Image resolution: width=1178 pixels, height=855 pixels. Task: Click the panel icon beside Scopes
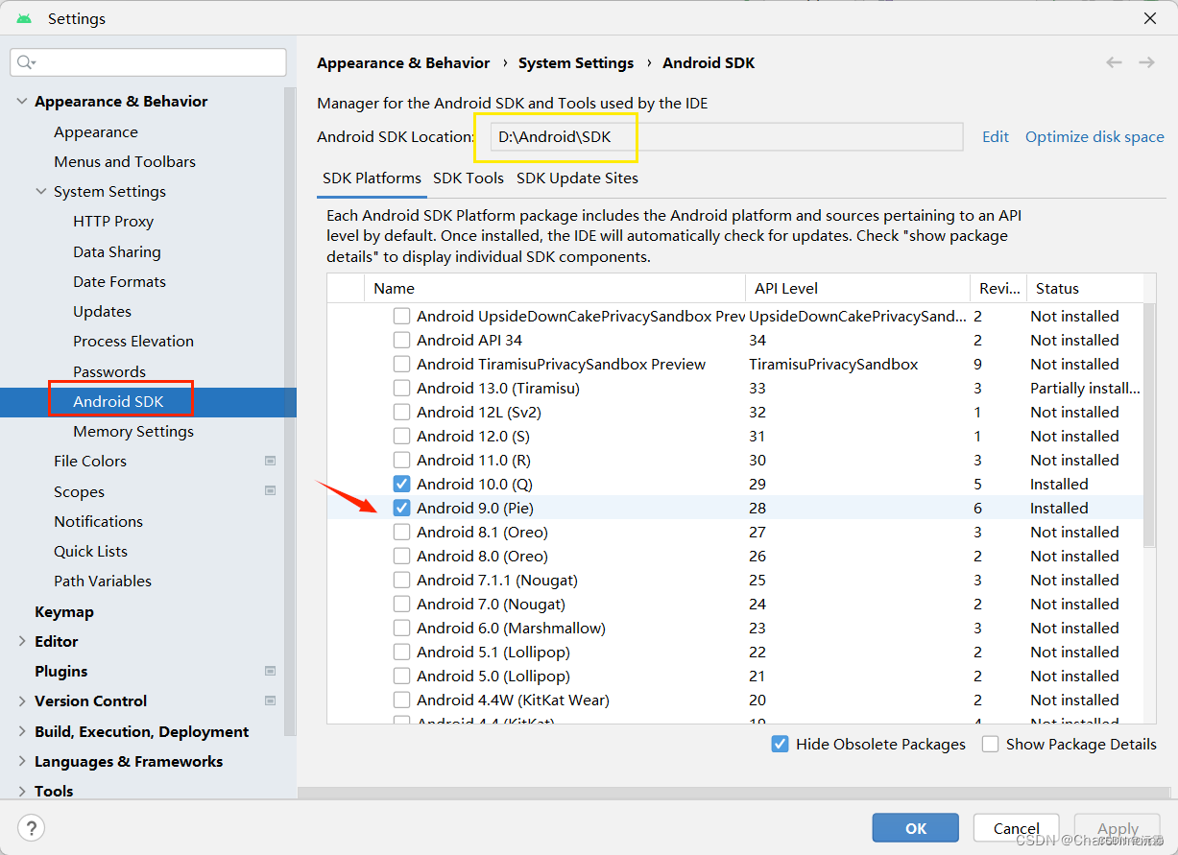point(271,491)
